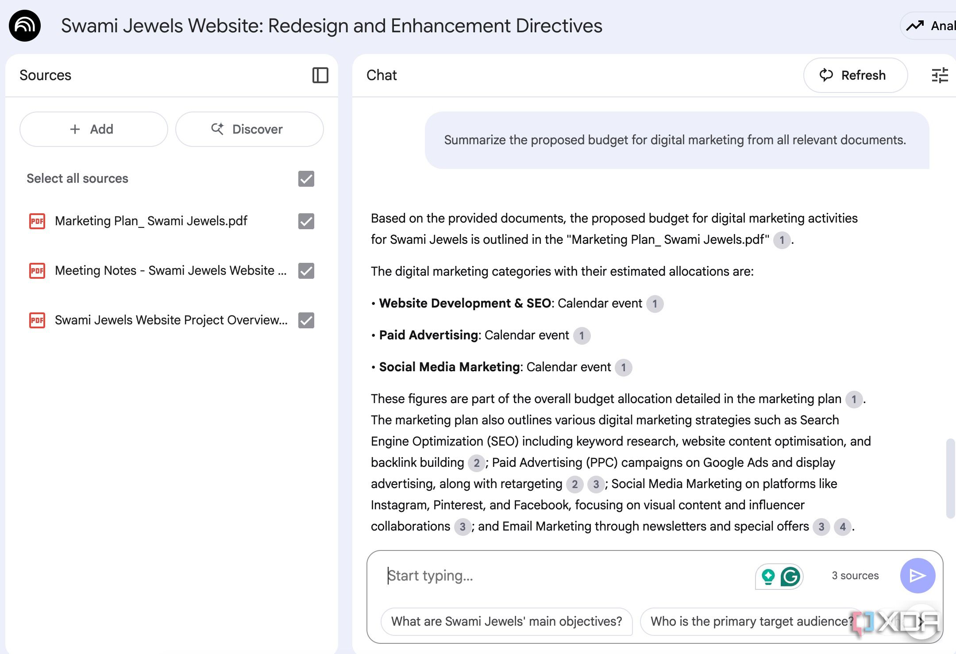Select suggestion 'What are Swami Jewels' main objectives?'
The width and height of the screenshot is (956, 654).
coord(506,621)
